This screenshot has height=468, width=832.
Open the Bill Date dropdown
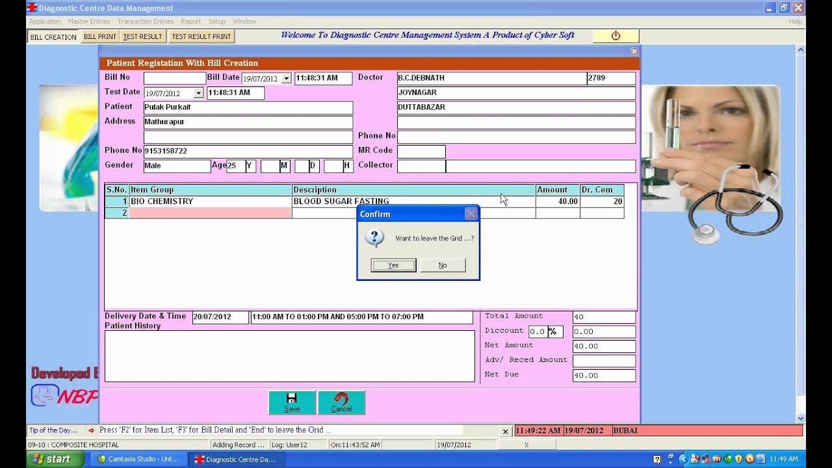pos(286,79)
